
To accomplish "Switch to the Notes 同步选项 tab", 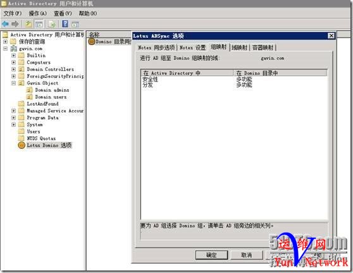I will point(156,47).
